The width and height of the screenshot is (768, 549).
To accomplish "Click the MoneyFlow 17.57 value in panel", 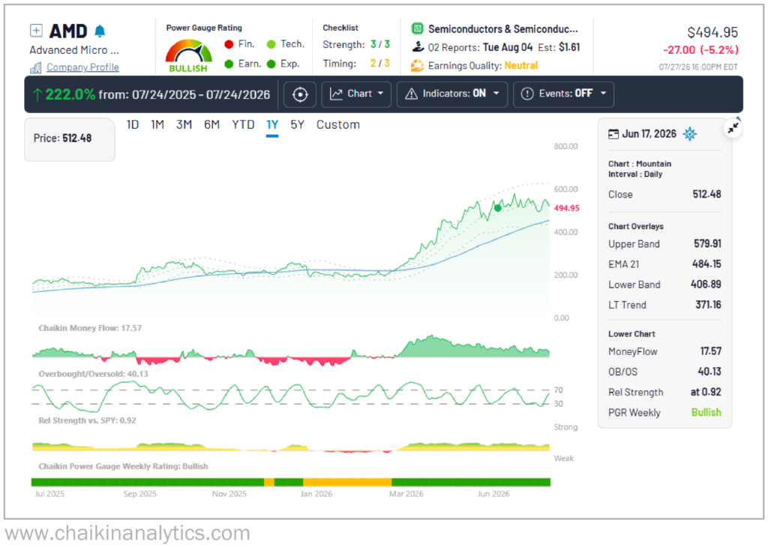I will [x=711, y=351].
